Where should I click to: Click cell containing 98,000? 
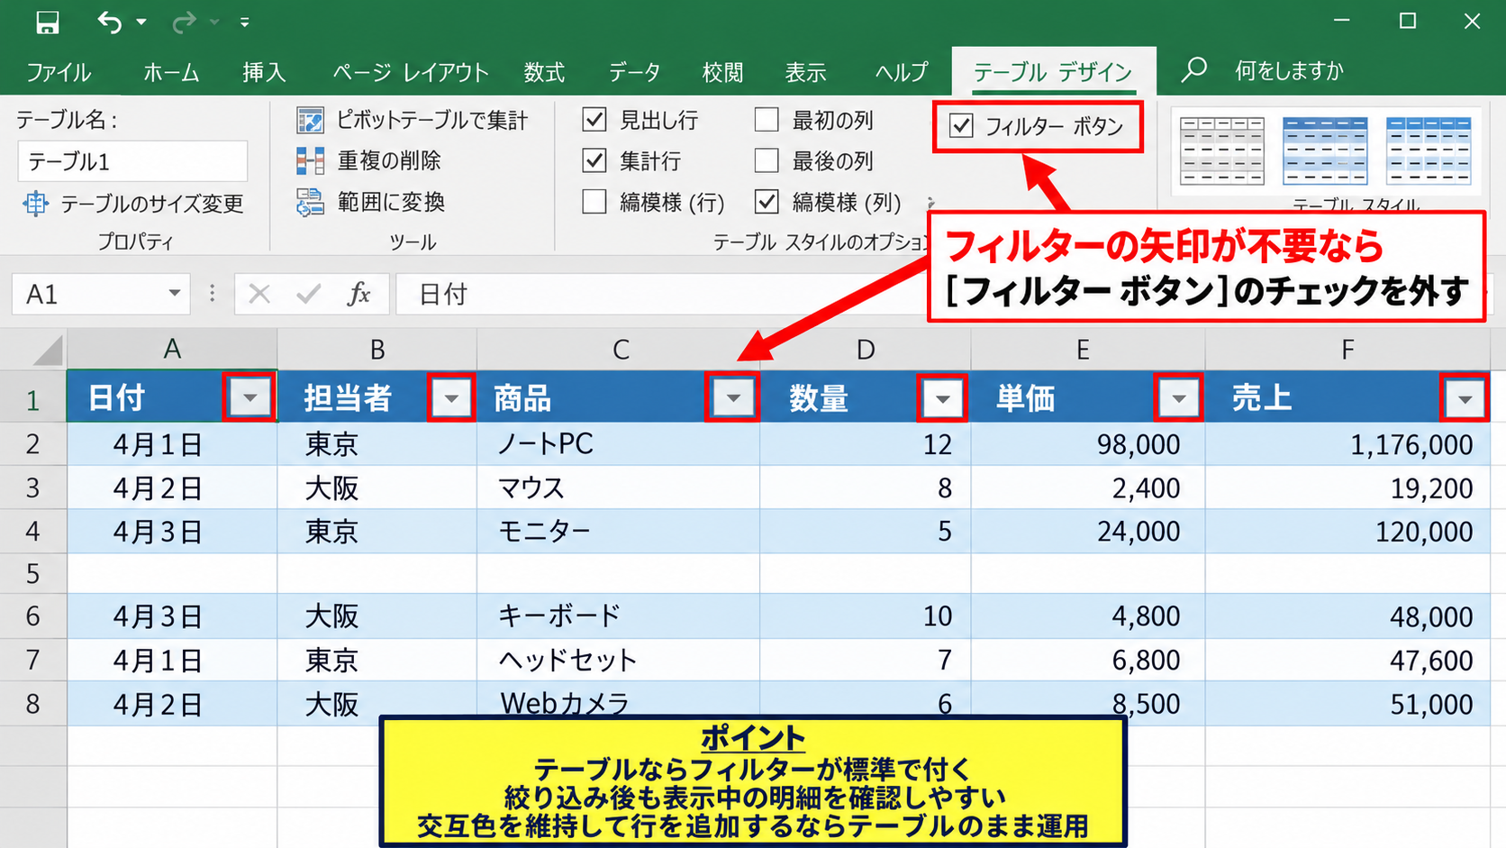[x=1088, y=444]
